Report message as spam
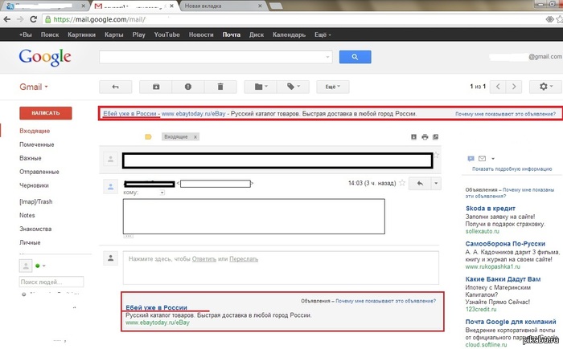 pos(188,87)
